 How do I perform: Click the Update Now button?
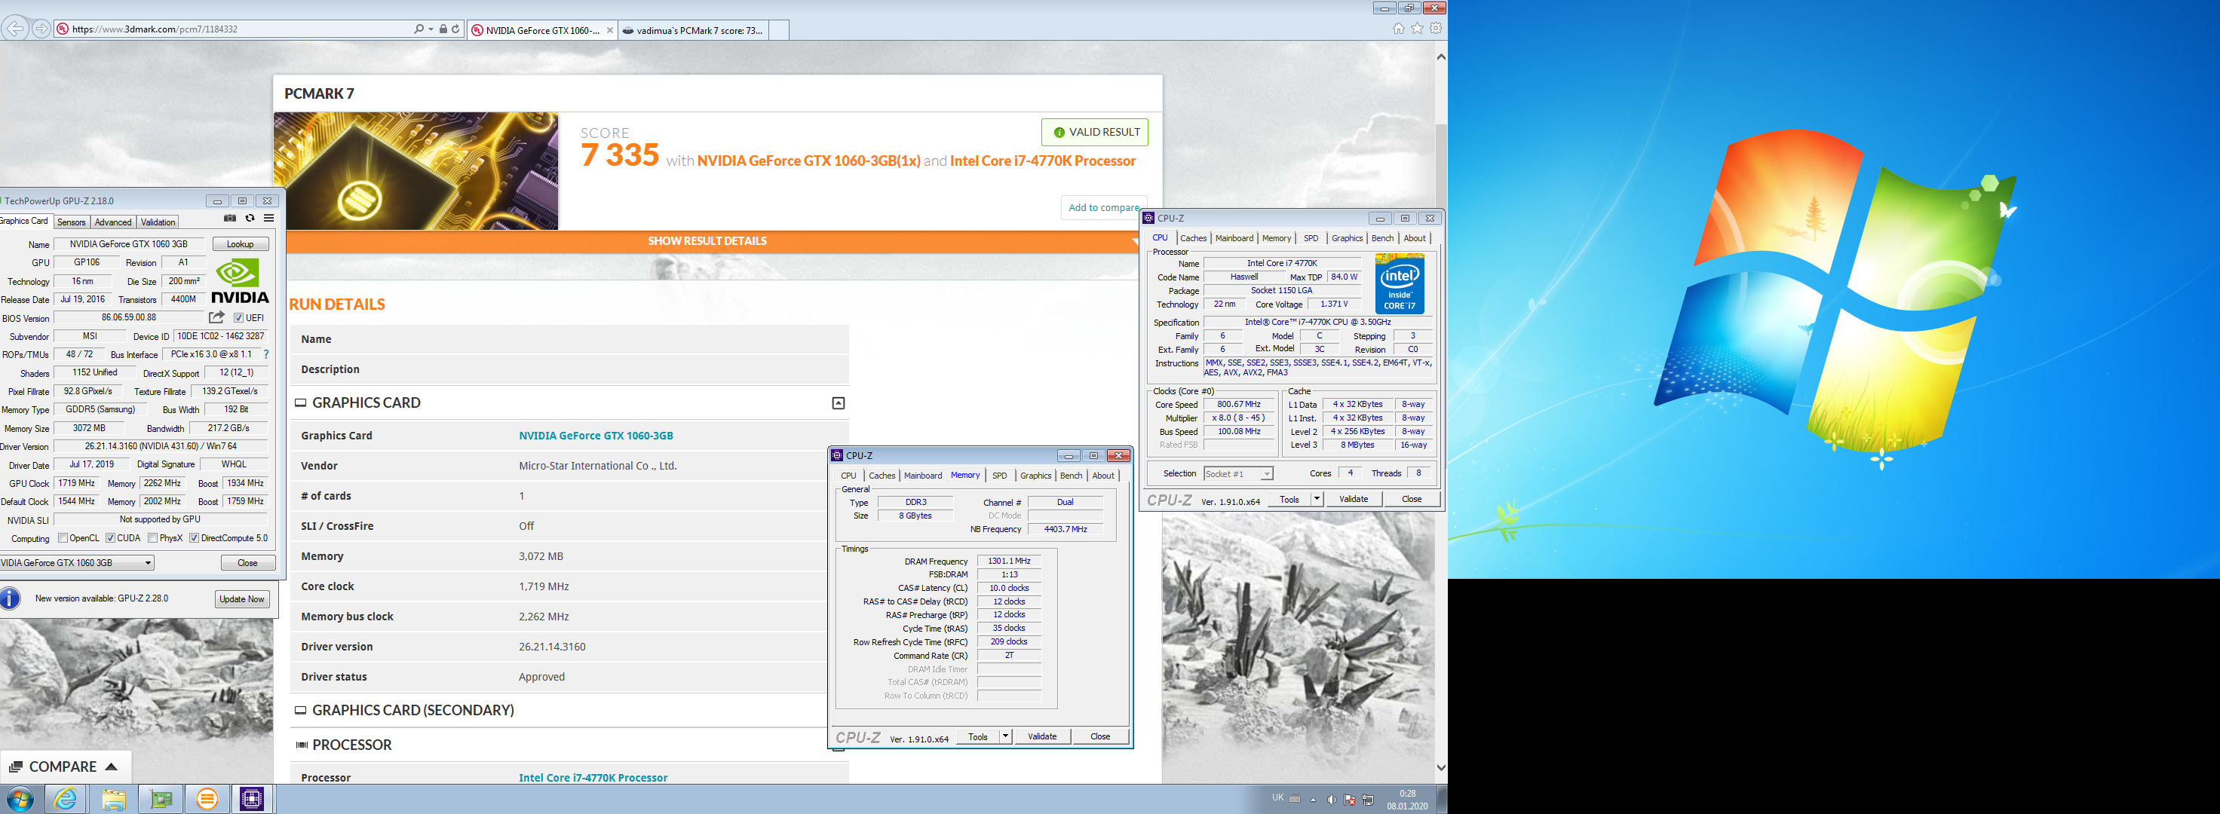point(242,599)
